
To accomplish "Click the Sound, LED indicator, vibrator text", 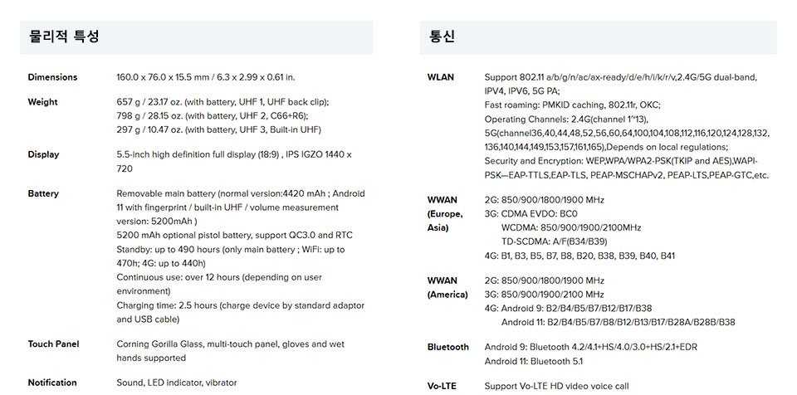I will pos(176,383).
